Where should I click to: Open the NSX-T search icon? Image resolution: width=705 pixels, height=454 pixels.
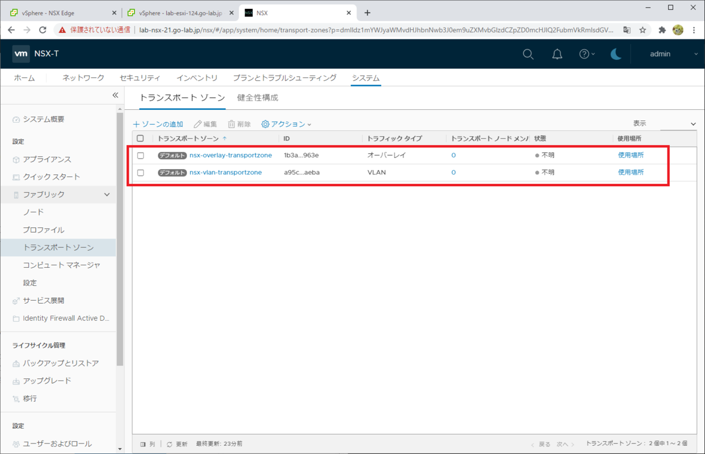tap(528, 54)
